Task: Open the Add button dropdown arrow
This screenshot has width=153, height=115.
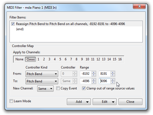Action: 87,102
